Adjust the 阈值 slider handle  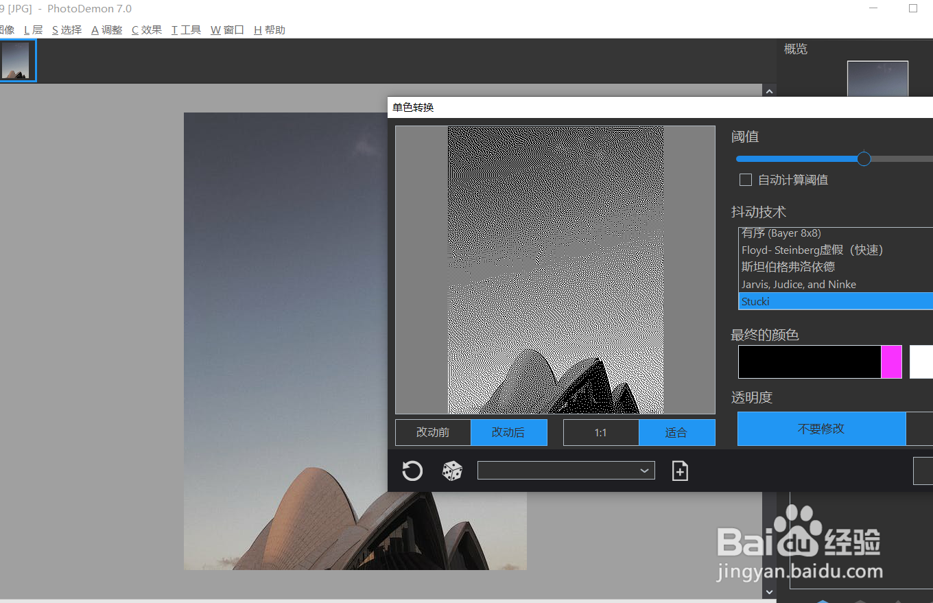pos(864,159)
